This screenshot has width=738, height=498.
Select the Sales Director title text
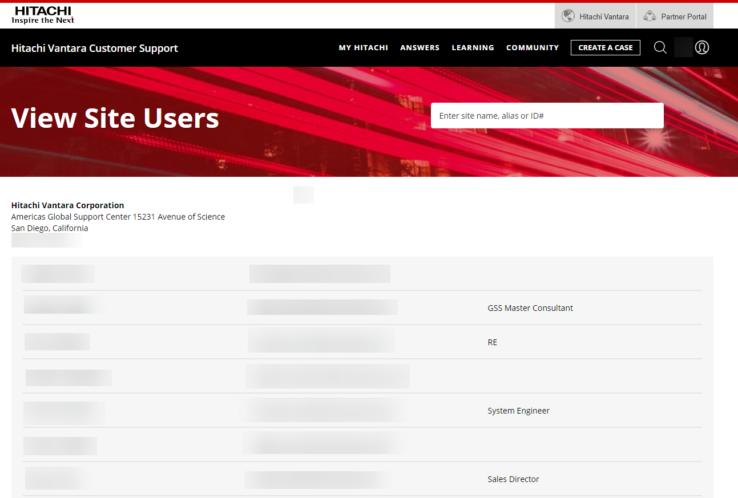tap(514, 479)
